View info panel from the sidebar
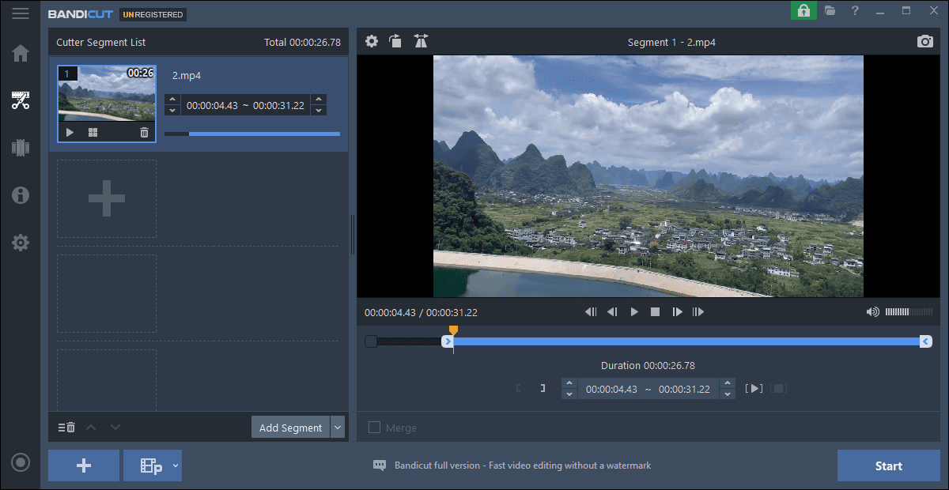The image size is (949, 490). [x=21, y=195]
